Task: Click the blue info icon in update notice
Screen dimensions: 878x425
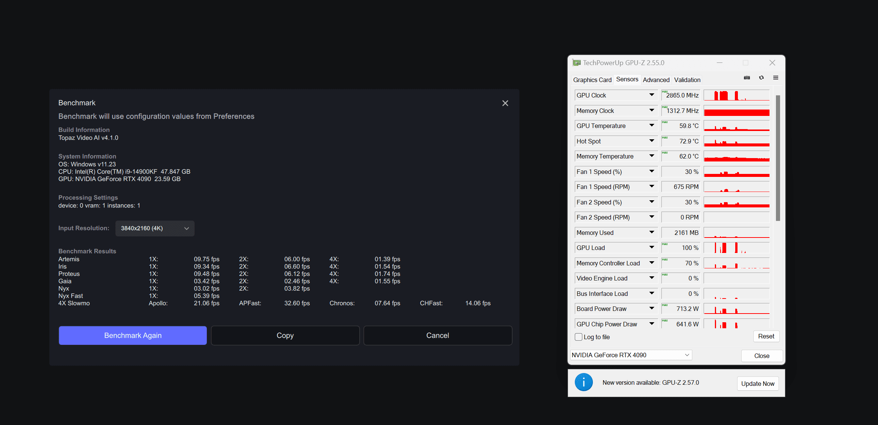Action: coord(583,382)
